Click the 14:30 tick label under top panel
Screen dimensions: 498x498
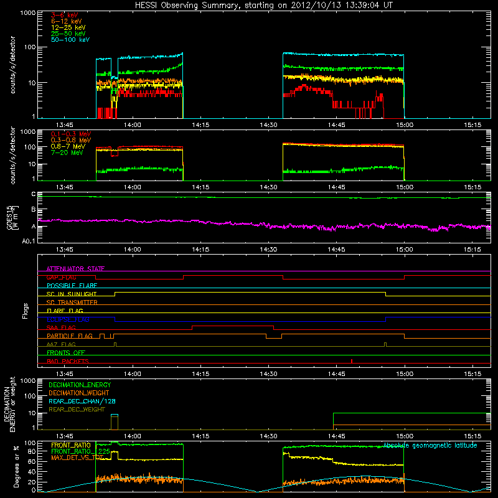click(x=268, y=125)
